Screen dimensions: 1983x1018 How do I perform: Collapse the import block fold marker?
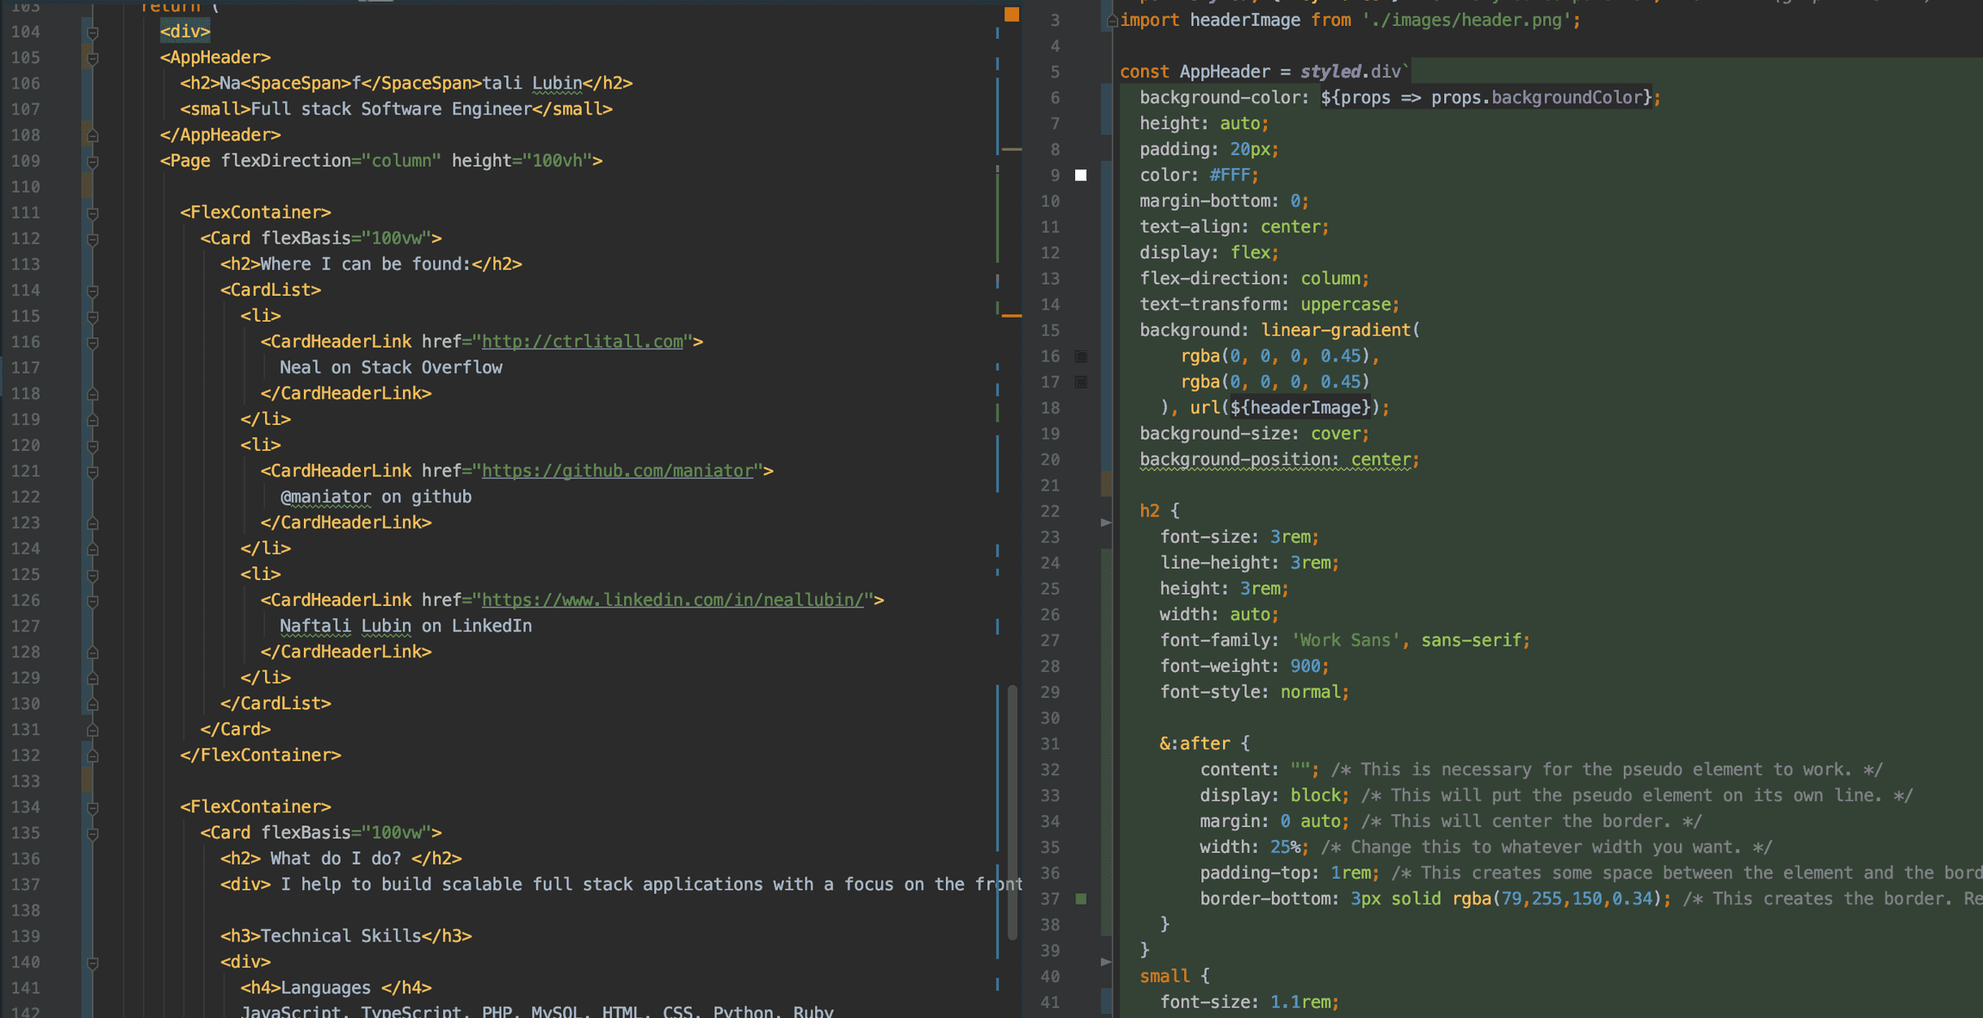click(1111, 21)
